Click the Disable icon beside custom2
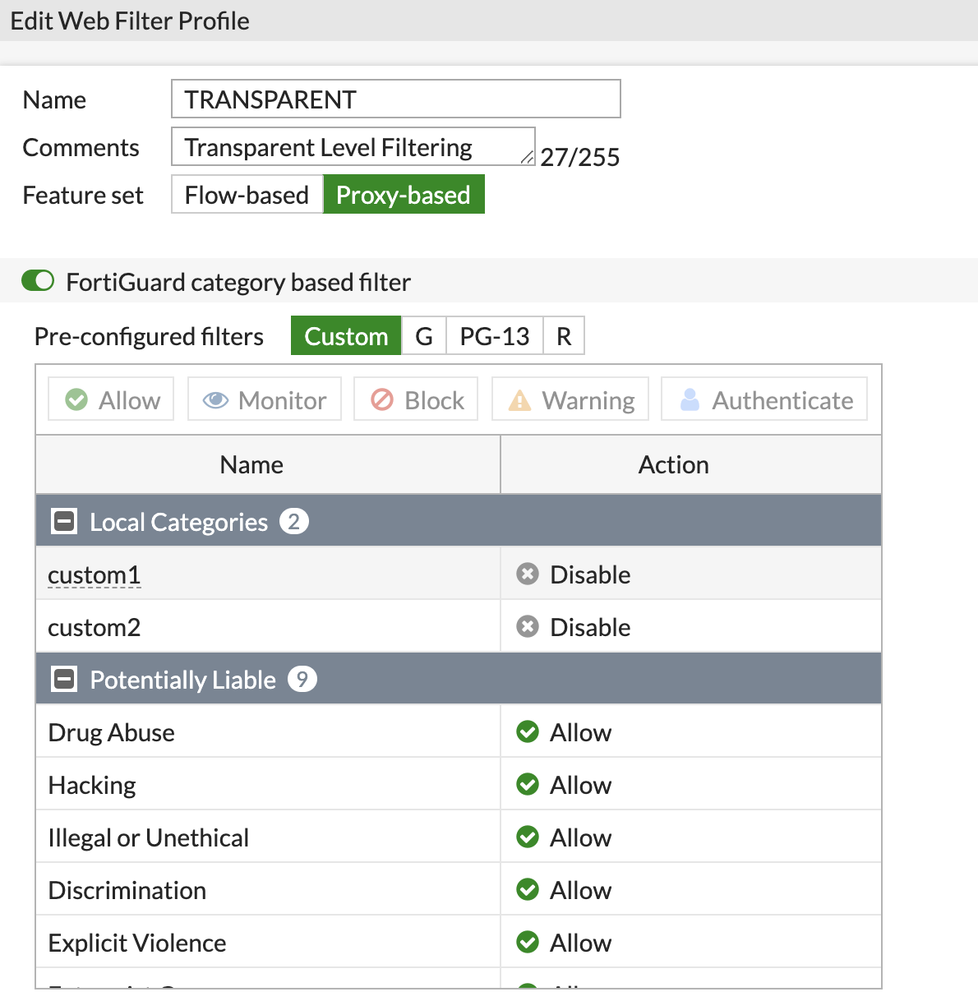 coord(527,626)
